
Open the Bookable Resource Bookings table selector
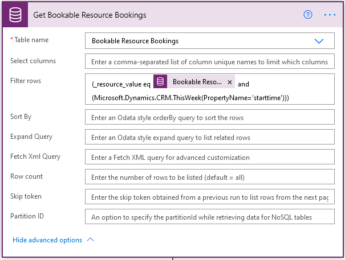click(210, 41)
